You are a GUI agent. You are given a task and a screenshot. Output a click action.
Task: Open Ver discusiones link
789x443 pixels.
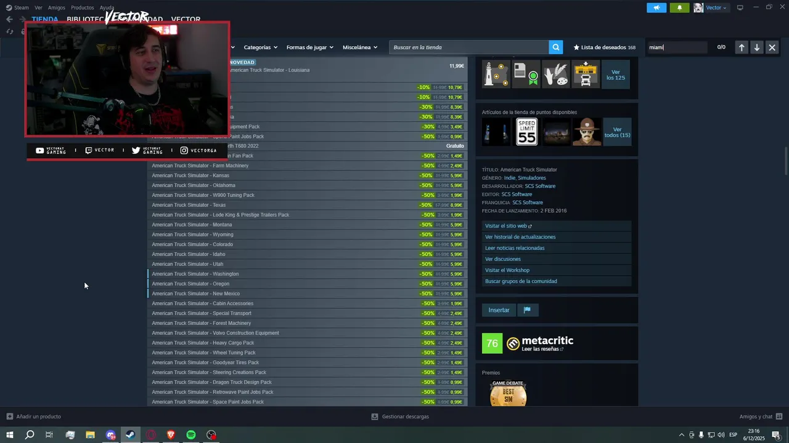(x=557, y=259)
